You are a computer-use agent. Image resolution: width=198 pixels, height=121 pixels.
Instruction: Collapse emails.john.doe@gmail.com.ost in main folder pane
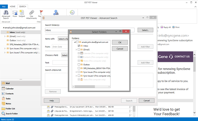(4, 28)
